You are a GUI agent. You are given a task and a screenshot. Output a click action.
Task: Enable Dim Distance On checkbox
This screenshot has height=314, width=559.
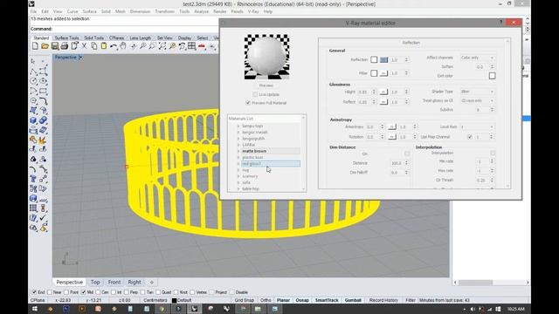click(407, 154)
